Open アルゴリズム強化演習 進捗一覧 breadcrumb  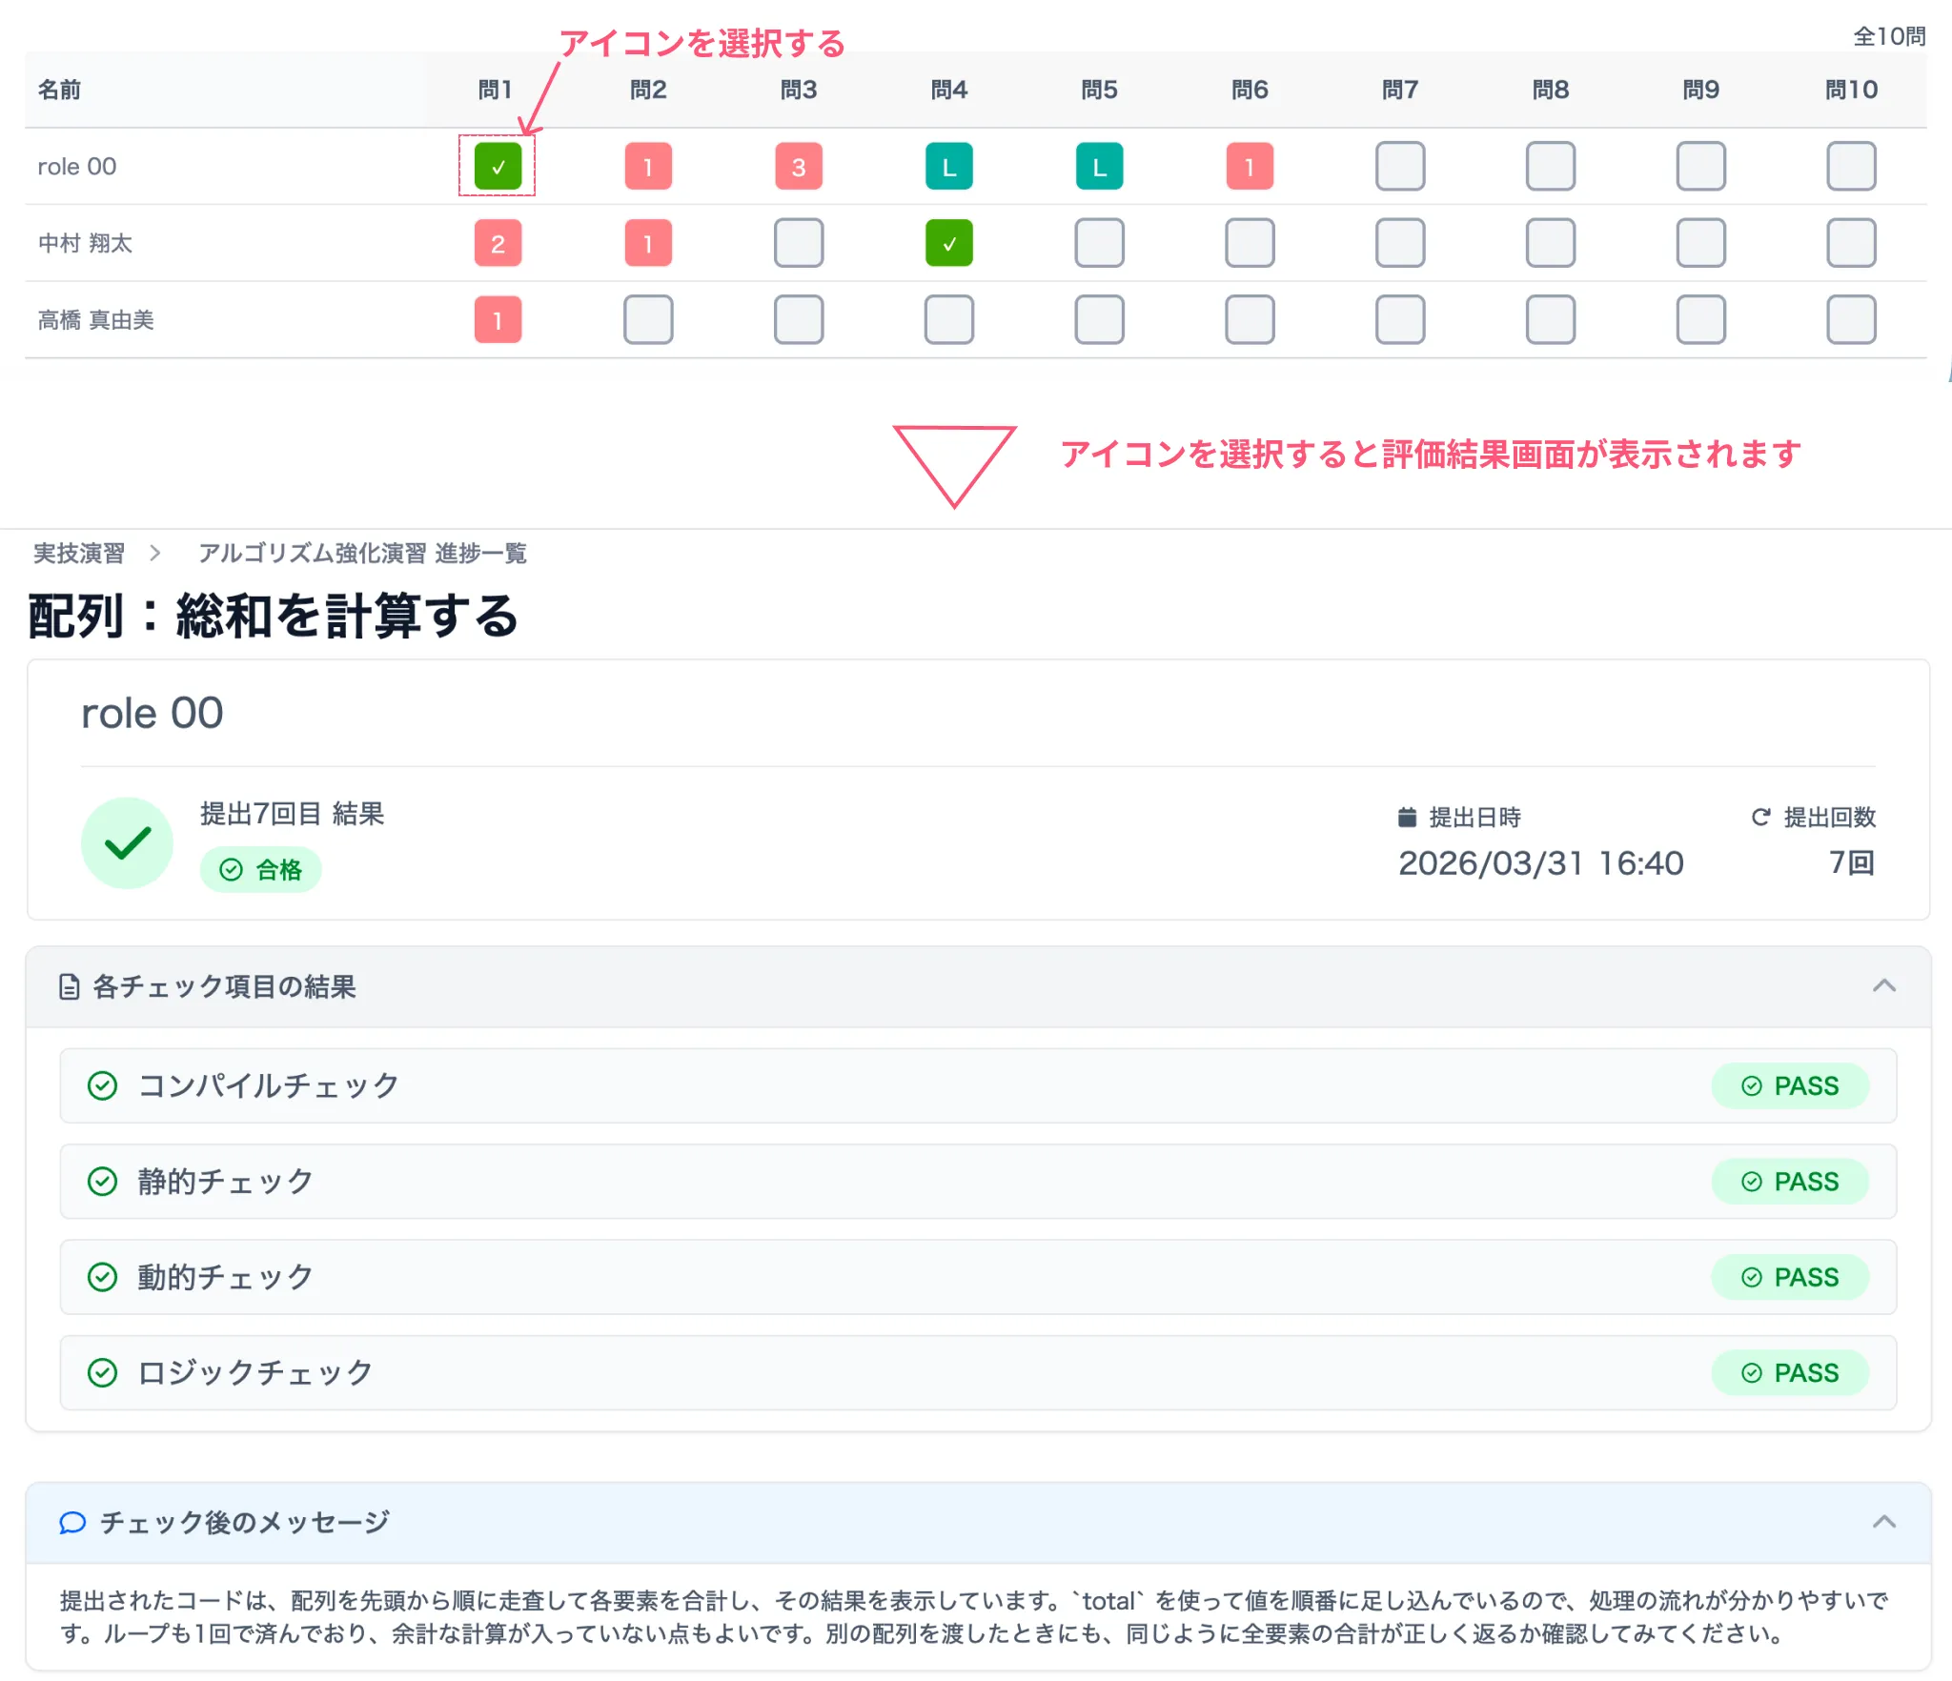click(x=362, y=553)
